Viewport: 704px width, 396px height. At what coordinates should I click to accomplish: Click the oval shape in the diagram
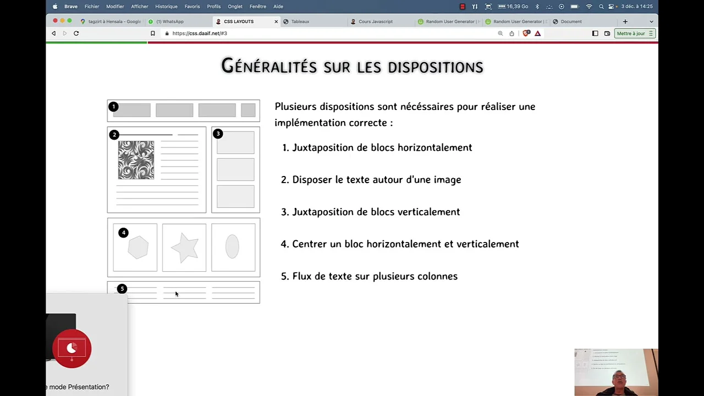point(232,246)
